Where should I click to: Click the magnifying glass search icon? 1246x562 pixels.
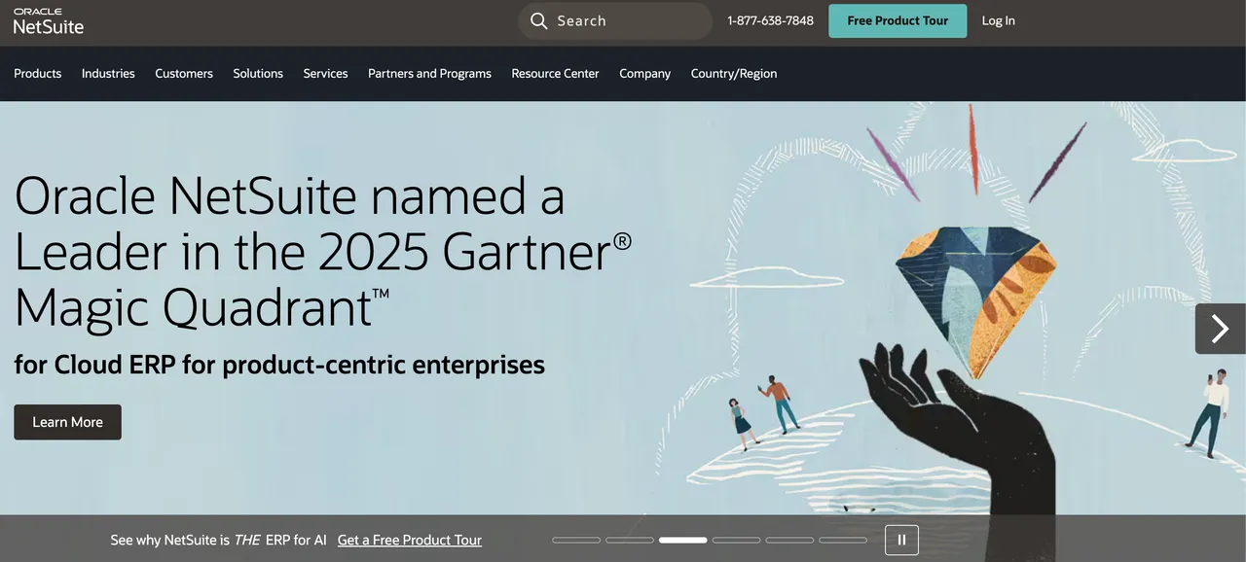pyautogui.click(x=539, y=20)
